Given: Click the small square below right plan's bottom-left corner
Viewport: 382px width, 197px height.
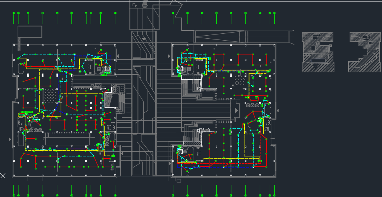Looking at the screenshot, I should 179,181.
